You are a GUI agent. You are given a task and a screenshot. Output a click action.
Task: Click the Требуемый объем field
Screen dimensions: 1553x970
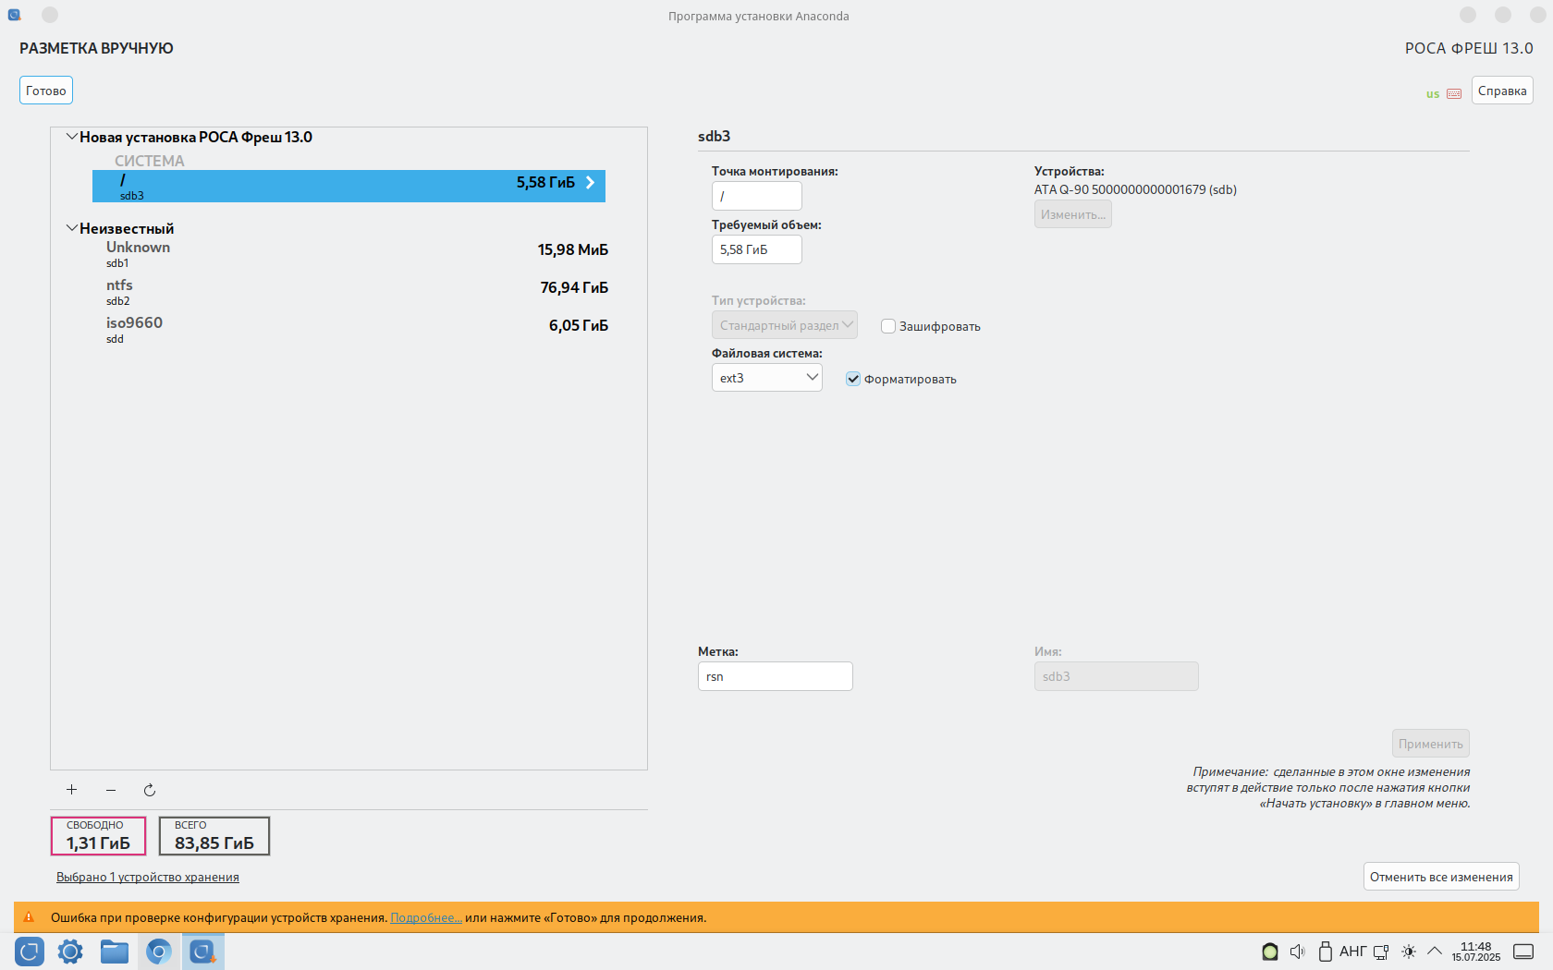coord(757,249)
